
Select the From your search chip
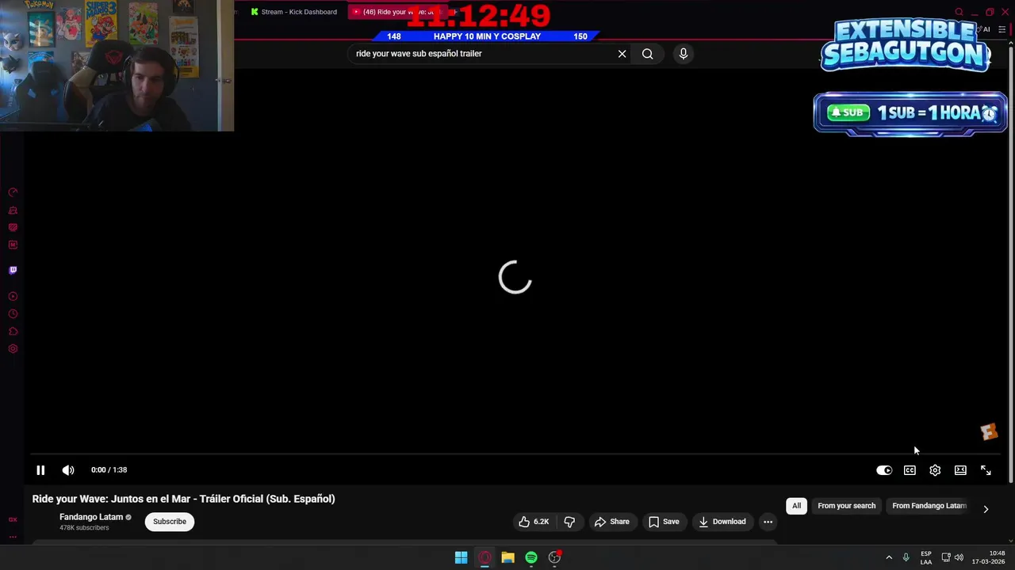tap(847, 506)
